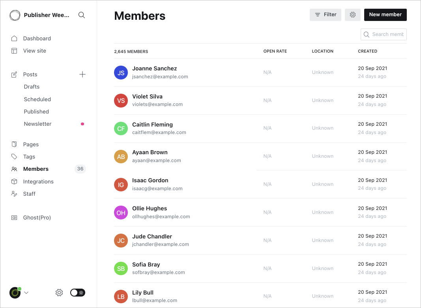Viewport: 421px width, 308px height.
Task: Expand the user account chevron menu
Action: coord(26,293)
